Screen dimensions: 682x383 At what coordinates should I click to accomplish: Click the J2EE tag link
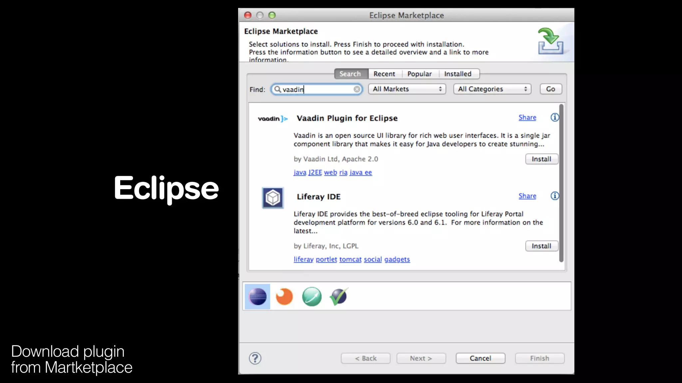[315, 172]
